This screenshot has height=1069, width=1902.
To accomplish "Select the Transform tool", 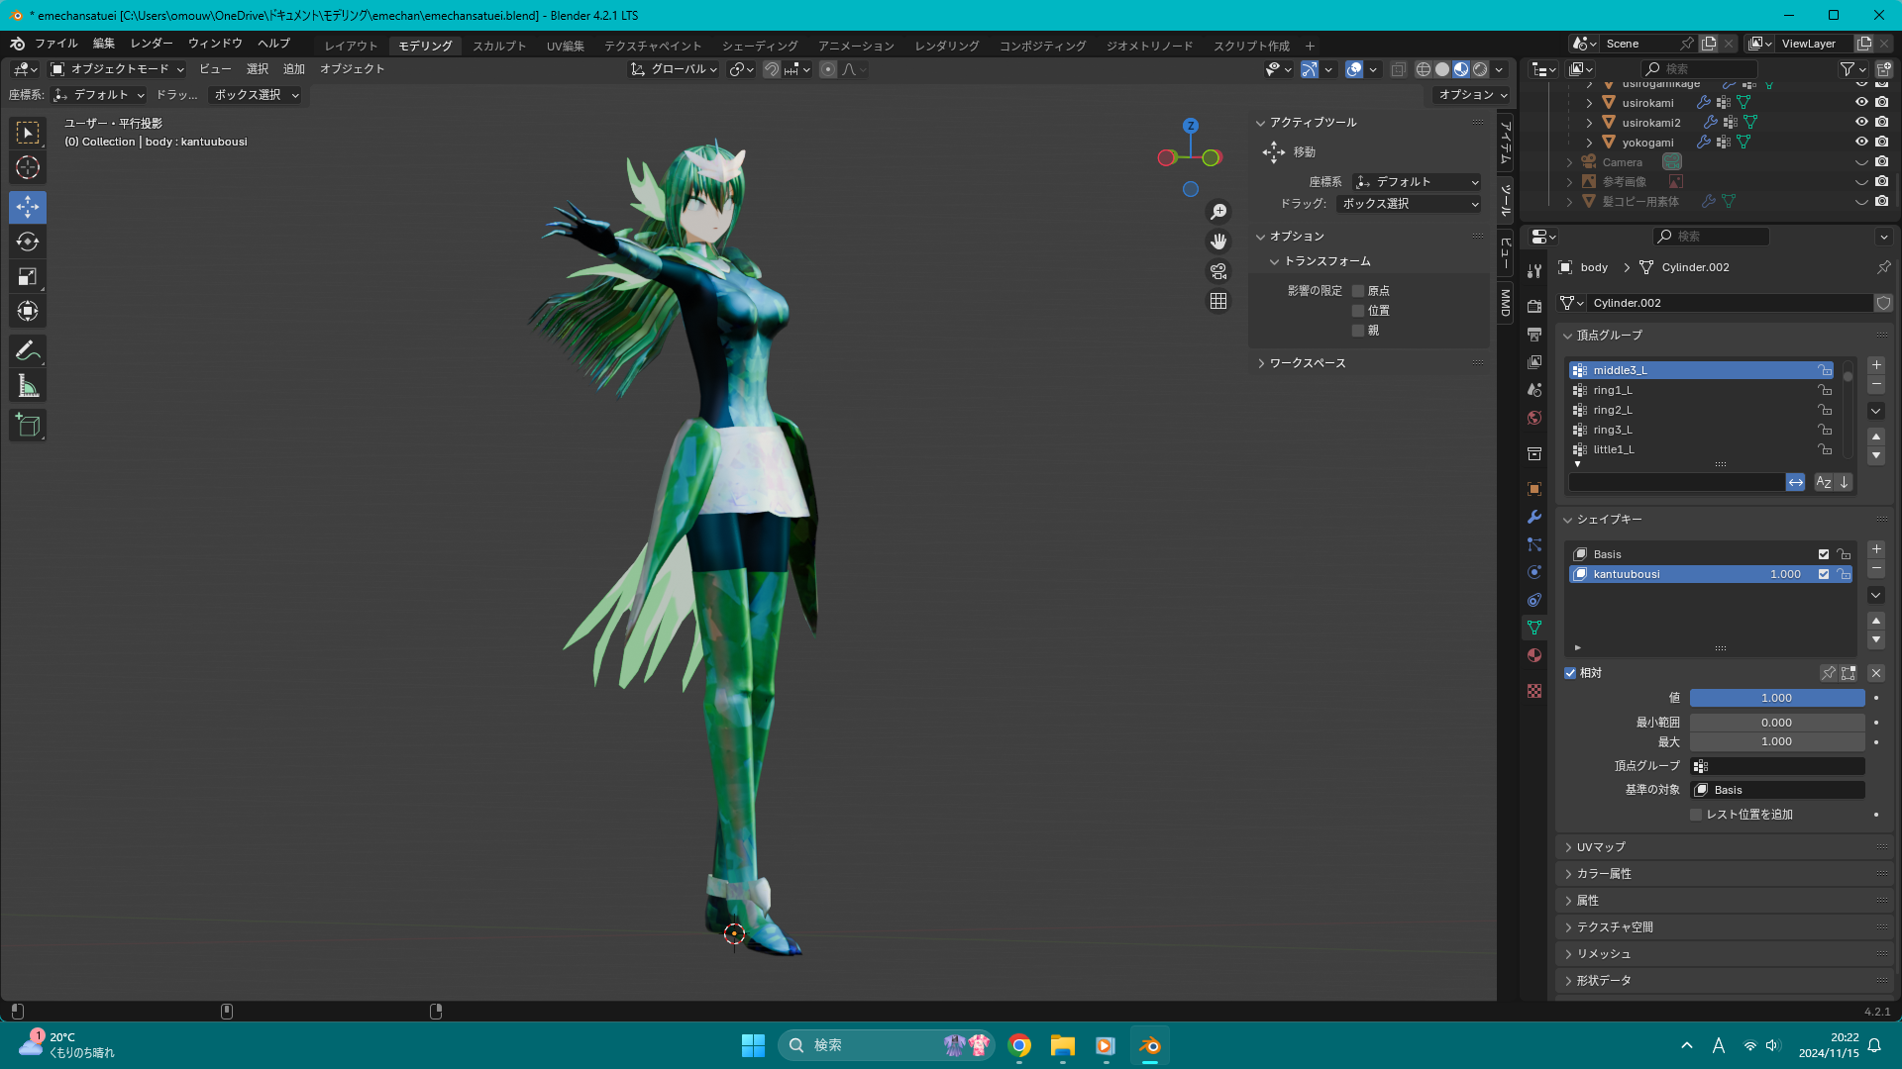I will point(28,311).
